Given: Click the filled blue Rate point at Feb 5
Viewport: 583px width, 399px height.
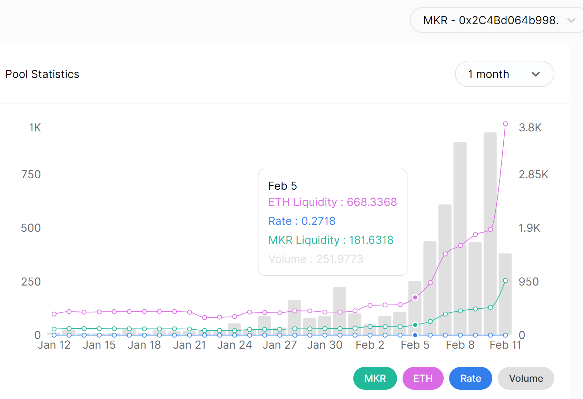Looking at the screenshot, I should pyautogui.click(x=415, y=335).
